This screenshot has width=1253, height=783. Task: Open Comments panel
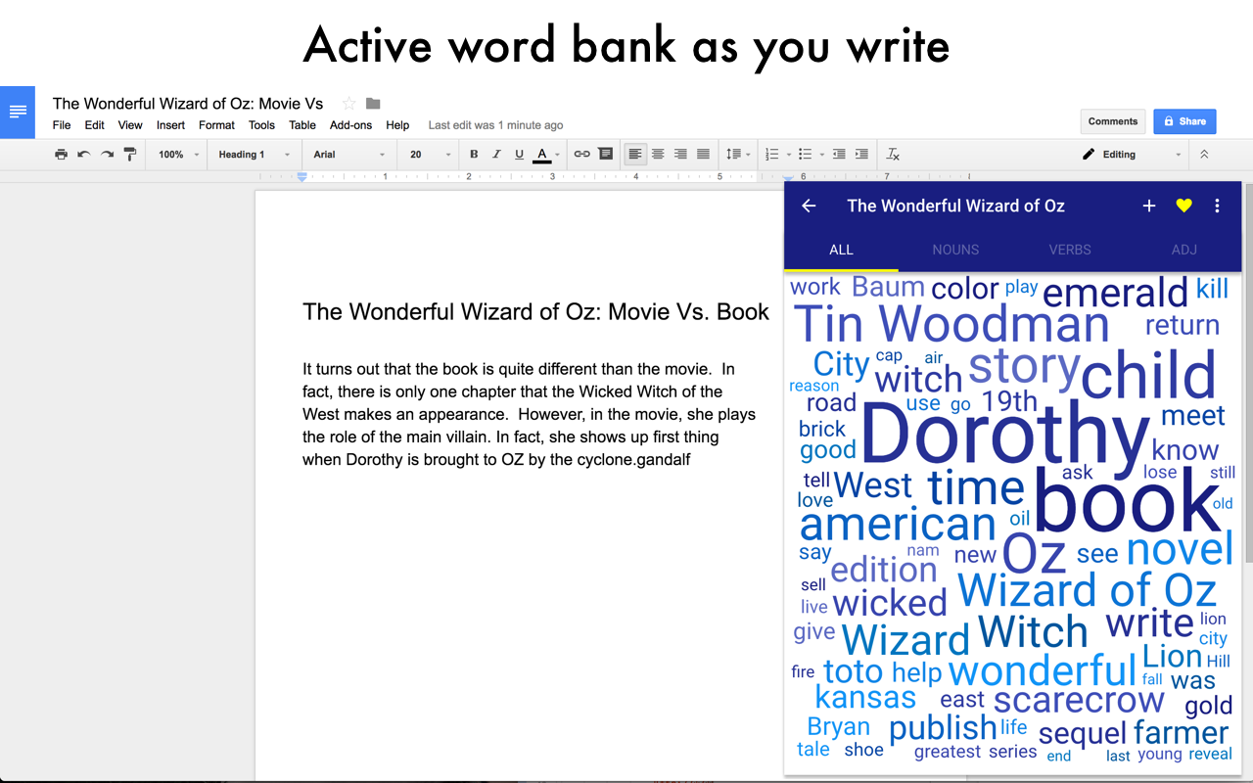(x=1113, y=121)
